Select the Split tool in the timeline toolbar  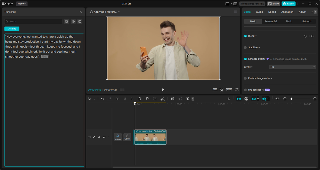tap(117, 99)
